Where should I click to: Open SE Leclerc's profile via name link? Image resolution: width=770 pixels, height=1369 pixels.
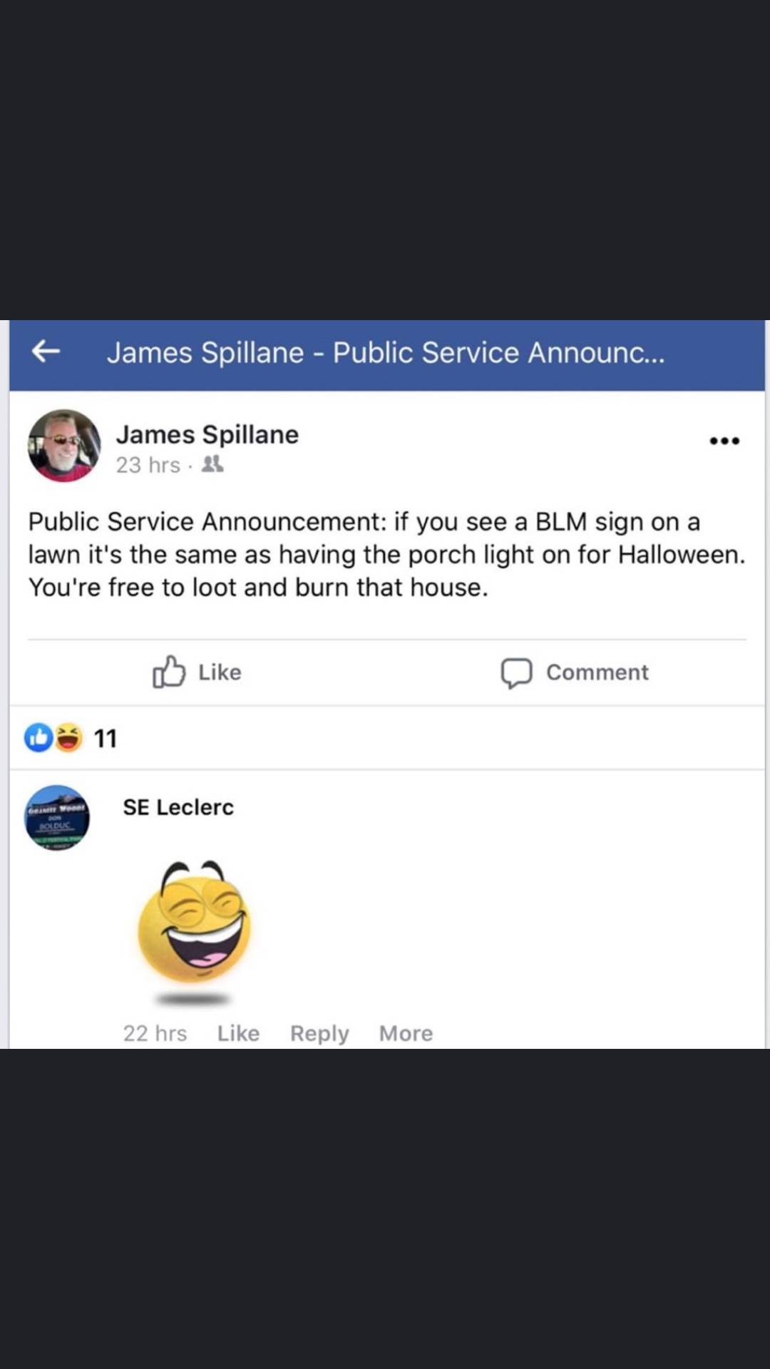click(178, 806)
